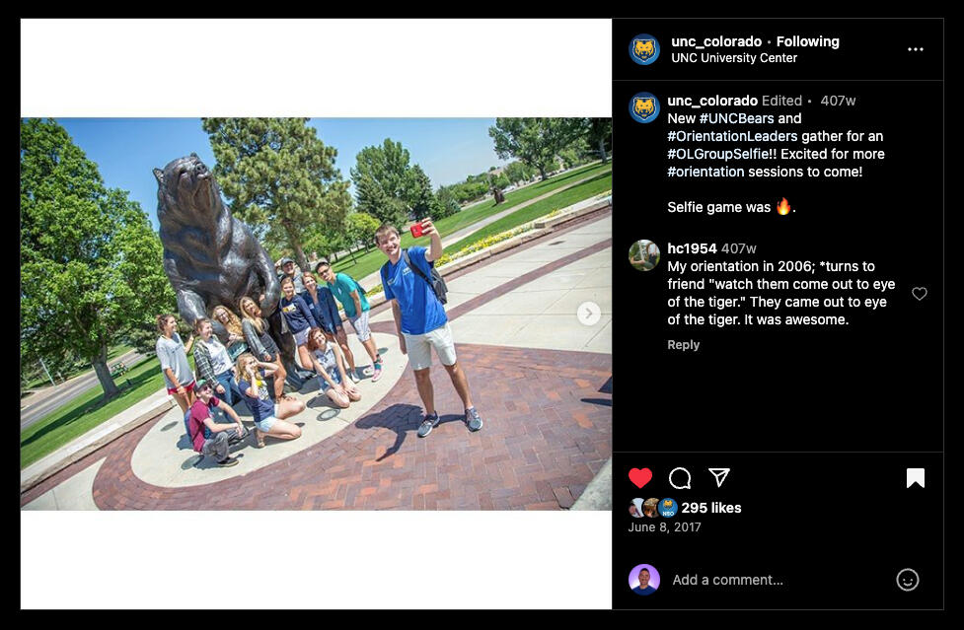The height and width of the screenshot is (630, 964).
Task: Open the three-dot more options menu
Action: click(916, 49)
